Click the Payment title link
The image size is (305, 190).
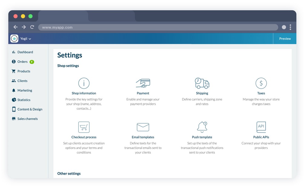143,93
